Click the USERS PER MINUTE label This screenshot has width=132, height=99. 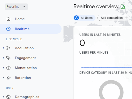tap(94, 53)
